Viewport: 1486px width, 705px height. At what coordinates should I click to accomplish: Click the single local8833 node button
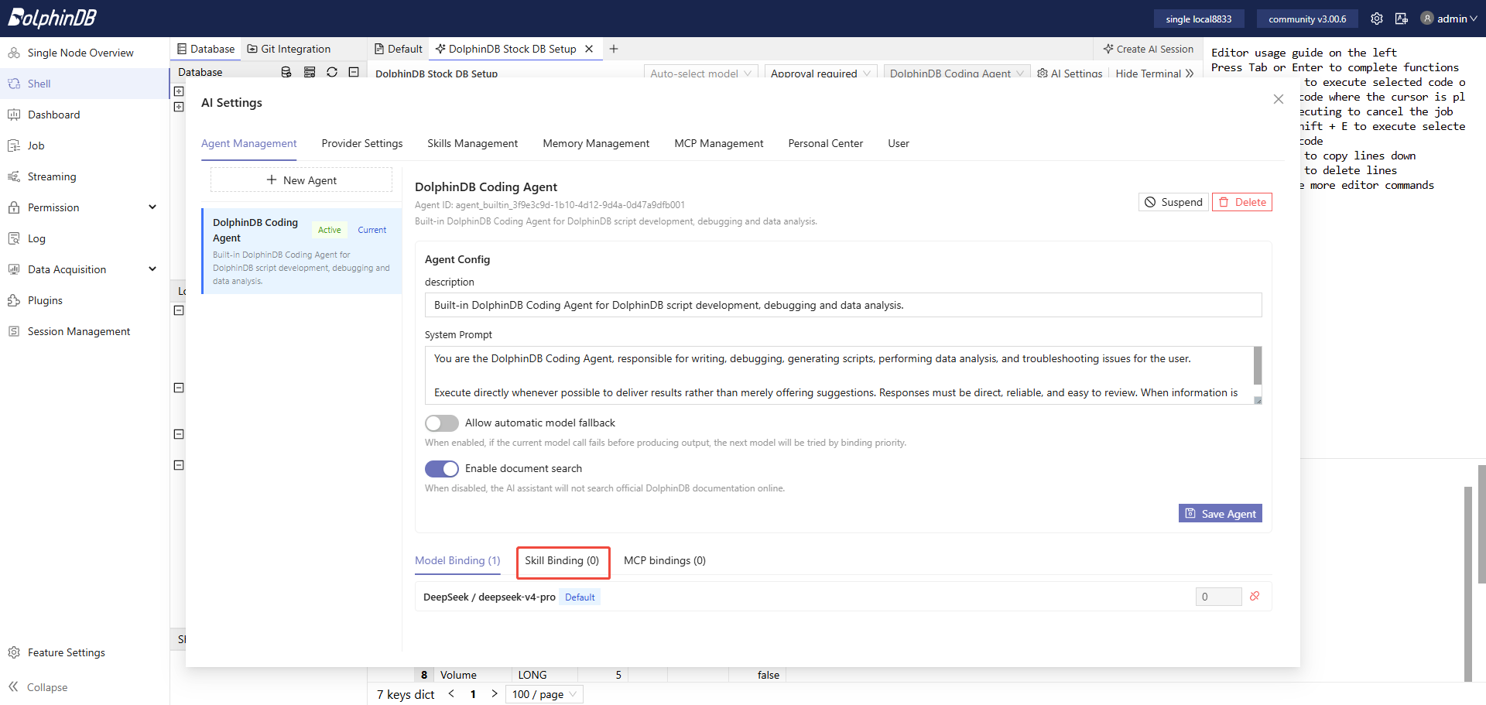pyautogui.click(x=1198, y=19)
